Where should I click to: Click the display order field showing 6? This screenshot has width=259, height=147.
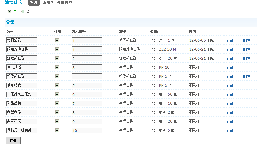[87, 94]
